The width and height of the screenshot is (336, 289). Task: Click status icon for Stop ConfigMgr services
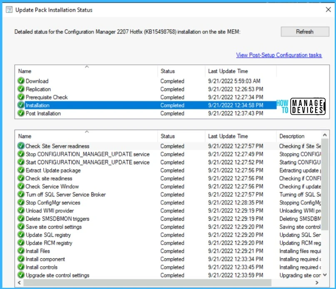coord(21,203)
